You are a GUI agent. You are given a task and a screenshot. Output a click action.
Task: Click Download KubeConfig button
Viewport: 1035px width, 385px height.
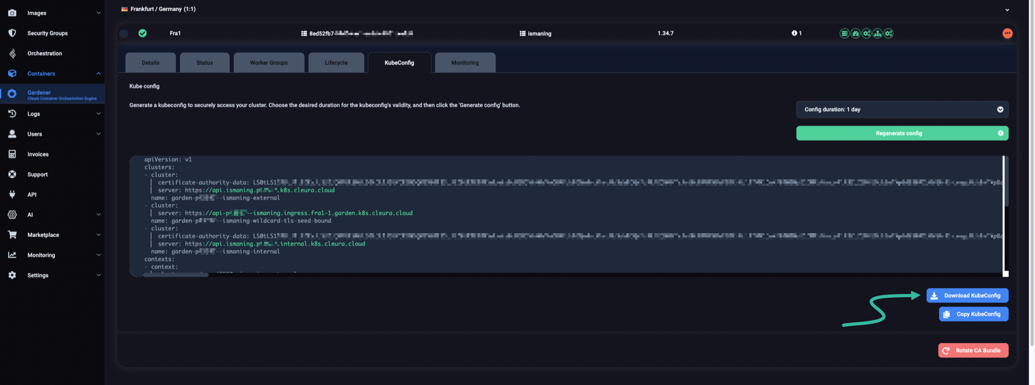point(967,296)
